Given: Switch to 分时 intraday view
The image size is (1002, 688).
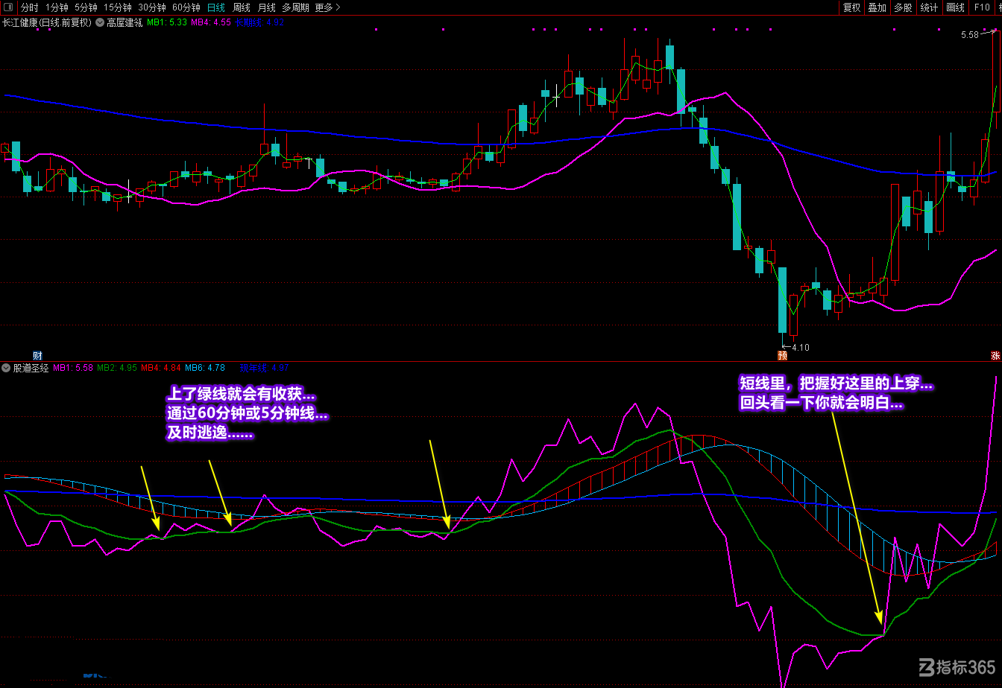Looking at the screenshot, I should point(29,7).
